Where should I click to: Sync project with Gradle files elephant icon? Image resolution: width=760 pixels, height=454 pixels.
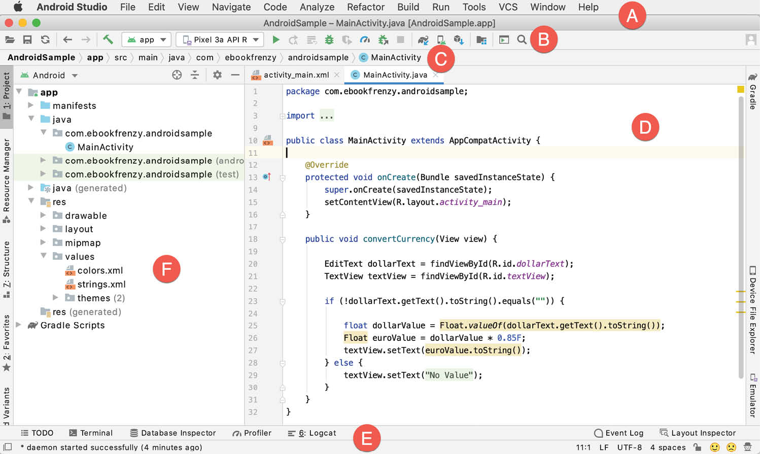pos(423,40)
